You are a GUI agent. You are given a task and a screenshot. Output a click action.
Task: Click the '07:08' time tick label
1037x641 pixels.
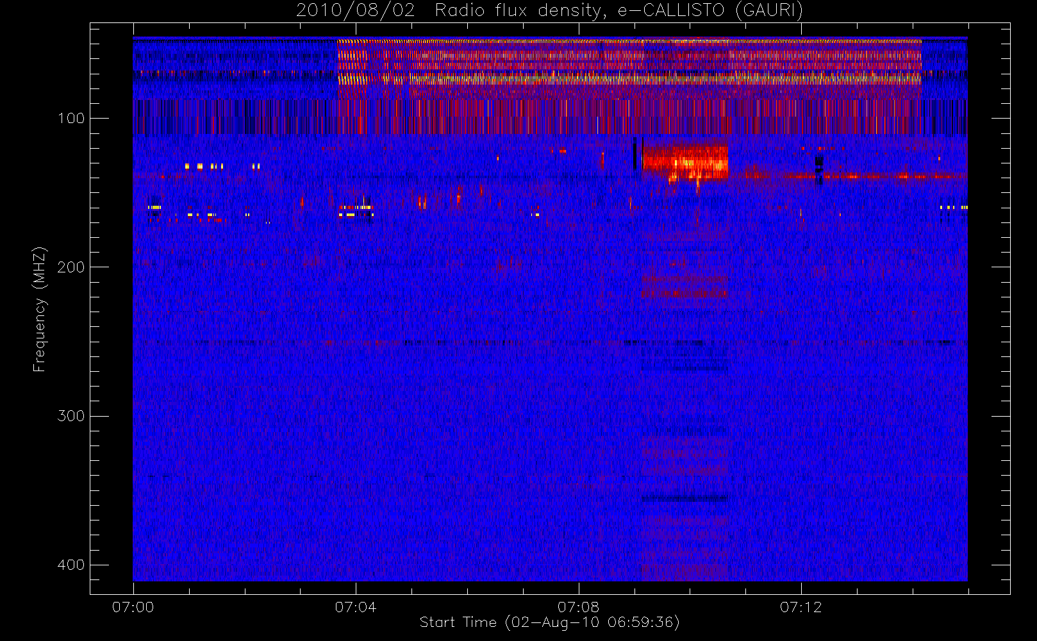(x=578, y=607)
